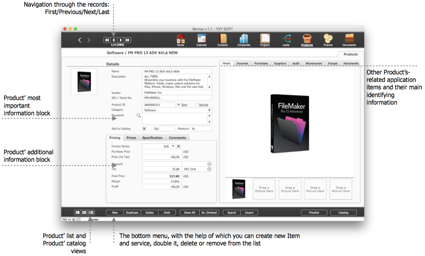Select the Item radio button

[x=178, y=105]
